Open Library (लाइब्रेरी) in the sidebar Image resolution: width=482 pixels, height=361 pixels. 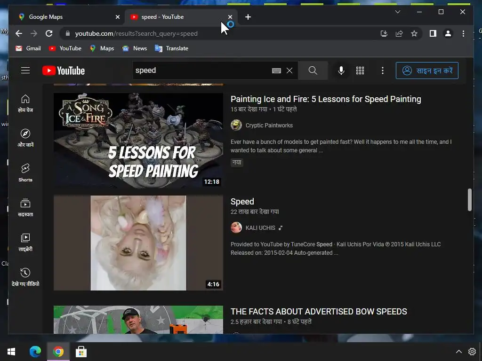[x=25, y=242]
